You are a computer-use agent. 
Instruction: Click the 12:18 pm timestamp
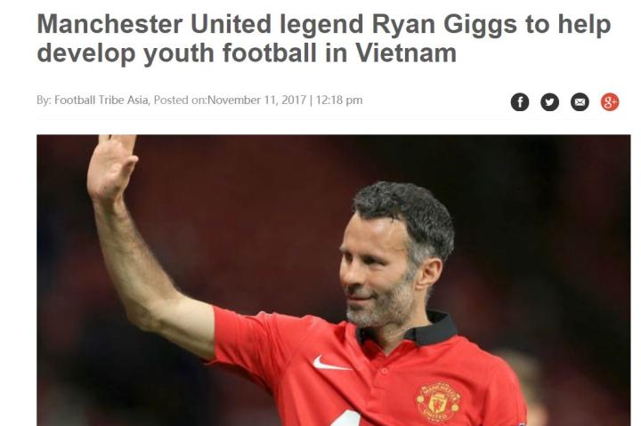tap(339, 100)
